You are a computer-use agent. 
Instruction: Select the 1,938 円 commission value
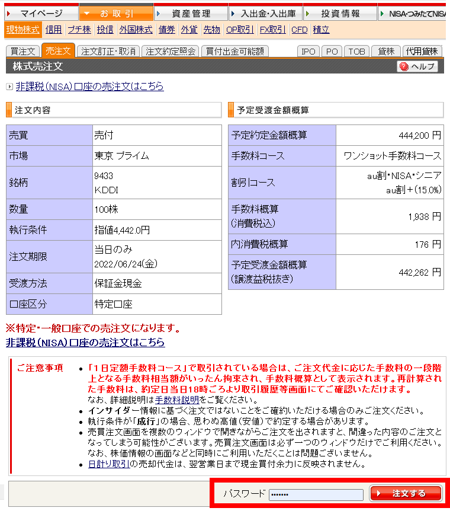[x=425, y=216]
